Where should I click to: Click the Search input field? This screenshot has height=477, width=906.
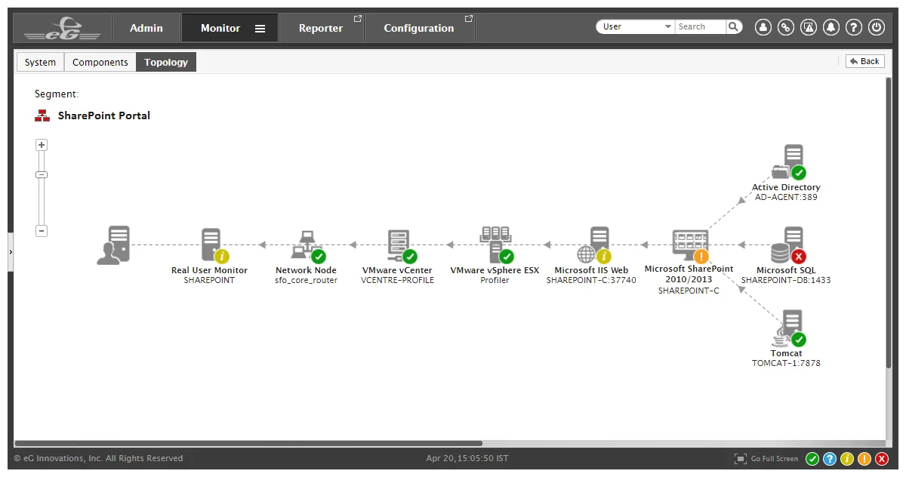[x=701, y=26]
